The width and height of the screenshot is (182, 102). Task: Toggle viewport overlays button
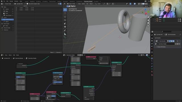[135, 4]
